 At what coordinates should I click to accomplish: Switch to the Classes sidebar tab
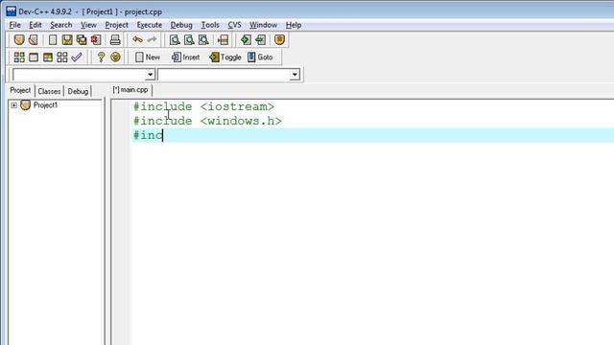(x=49, y=91)
